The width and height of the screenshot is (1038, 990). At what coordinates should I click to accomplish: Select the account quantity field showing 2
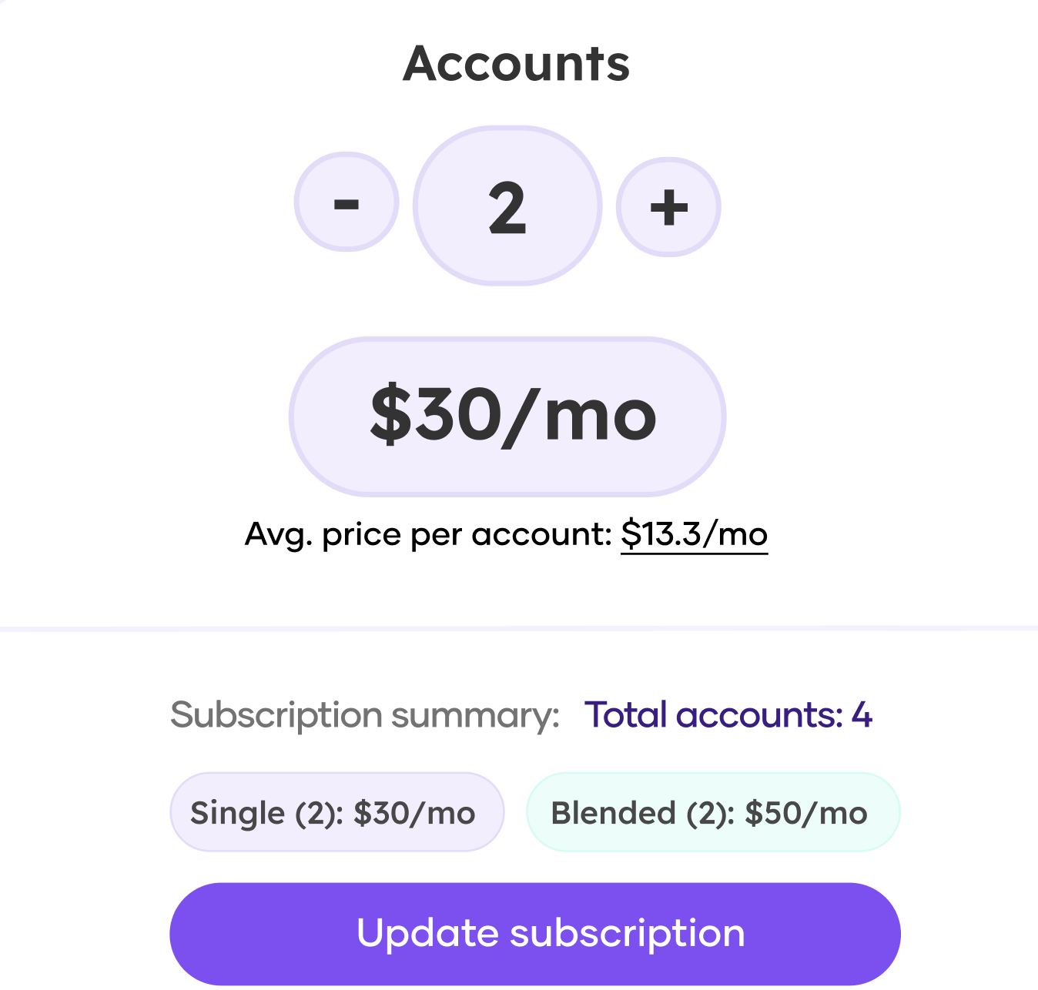point(507,206)
